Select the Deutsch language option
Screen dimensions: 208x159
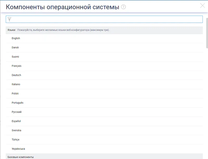(104, 75)
